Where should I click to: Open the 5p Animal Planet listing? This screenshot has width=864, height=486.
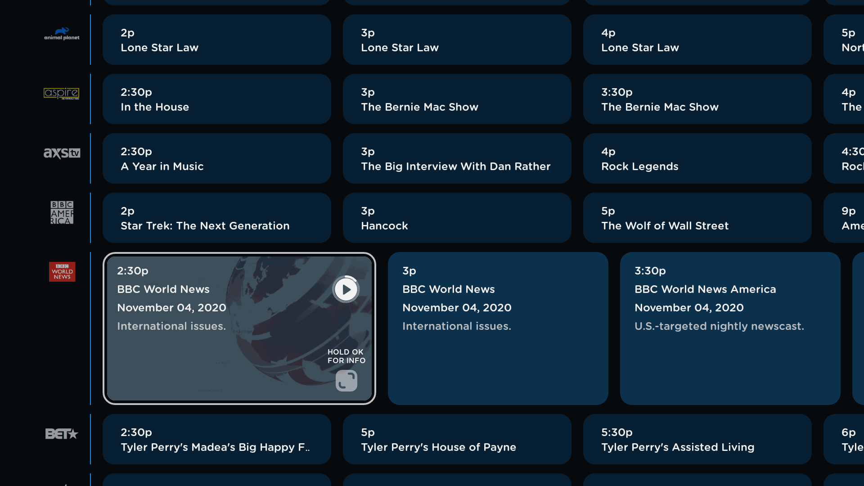(844, 40)
